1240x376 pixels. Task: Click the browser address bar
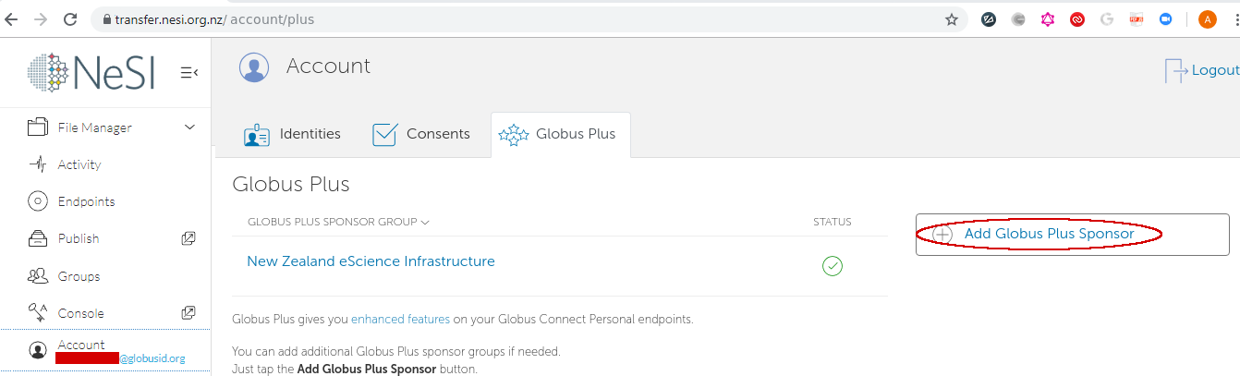517,19
